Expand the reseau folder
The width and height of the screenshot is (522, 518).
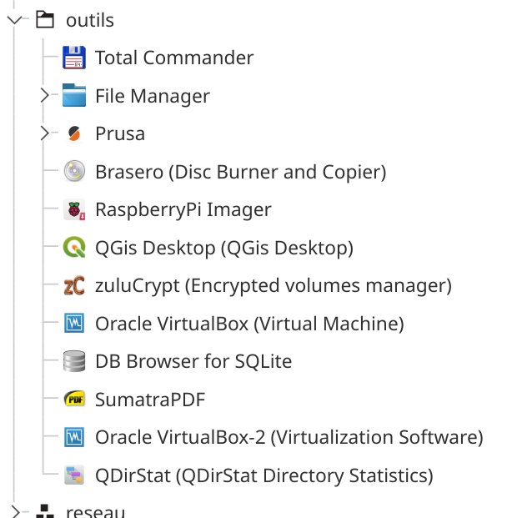[15, 511]
